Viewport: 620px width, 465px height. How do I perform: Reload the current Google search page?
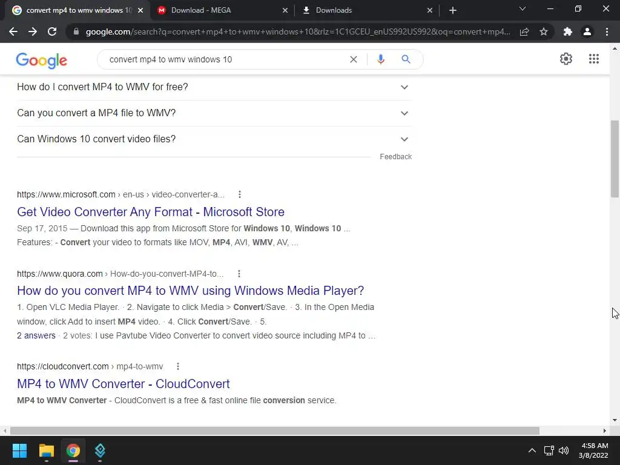click(x=52, y=31)
